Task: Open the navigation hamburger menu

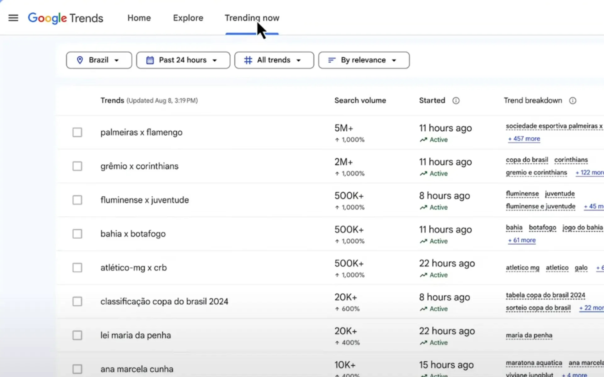Action: coord(13,18)
